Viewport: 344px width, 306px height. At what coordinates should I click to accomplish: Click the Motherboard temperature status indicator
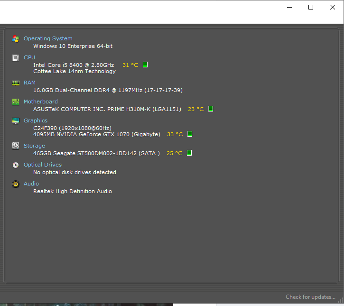pyautogui.click(x=211, y=109)
